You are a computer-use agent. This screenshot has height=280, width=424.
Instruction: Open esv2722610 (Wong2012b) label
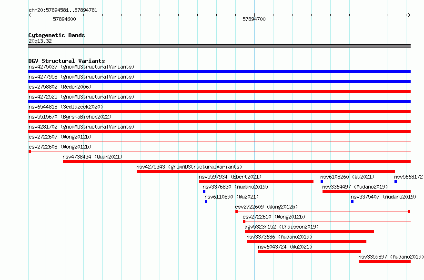pos(274,217)
